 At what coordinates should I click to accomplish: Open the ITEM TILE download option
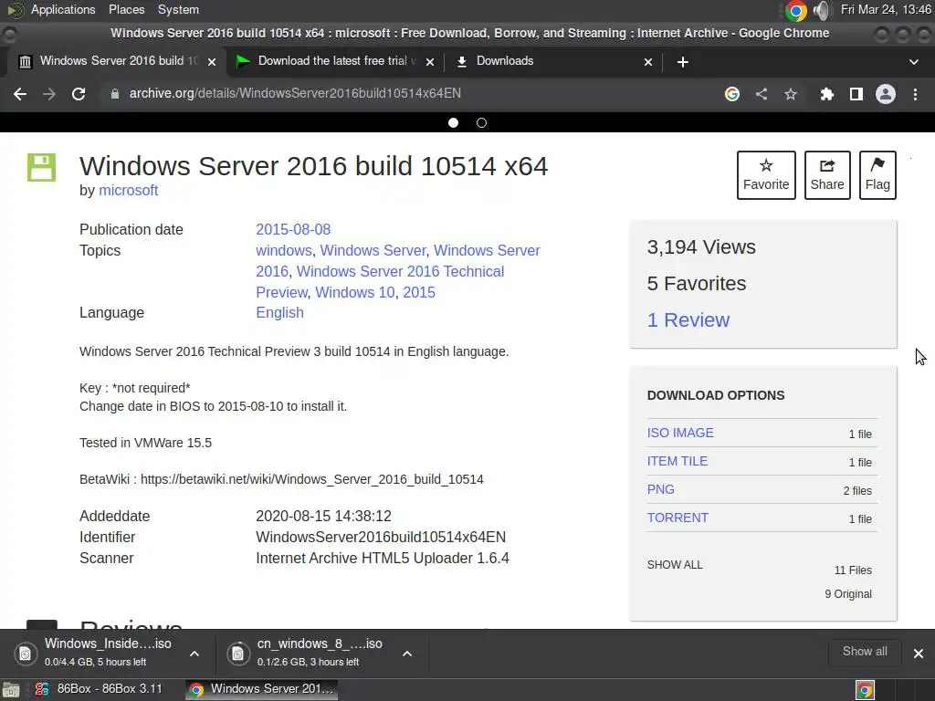tap(678, 461)
